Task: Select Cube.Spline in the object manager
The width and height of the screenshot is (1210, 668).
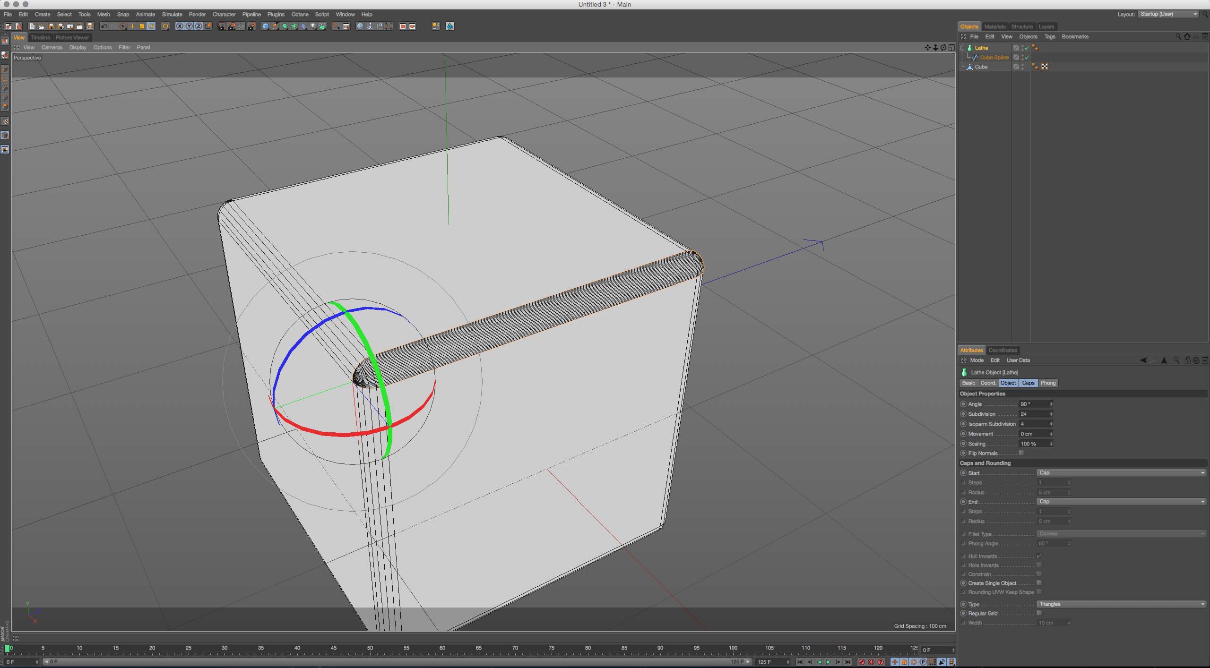Action: click(x=994, y=58)
